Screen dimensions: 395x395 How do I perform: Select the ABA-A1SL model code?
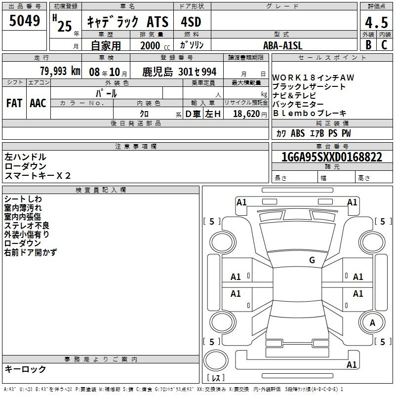click(x=283, y=45)
